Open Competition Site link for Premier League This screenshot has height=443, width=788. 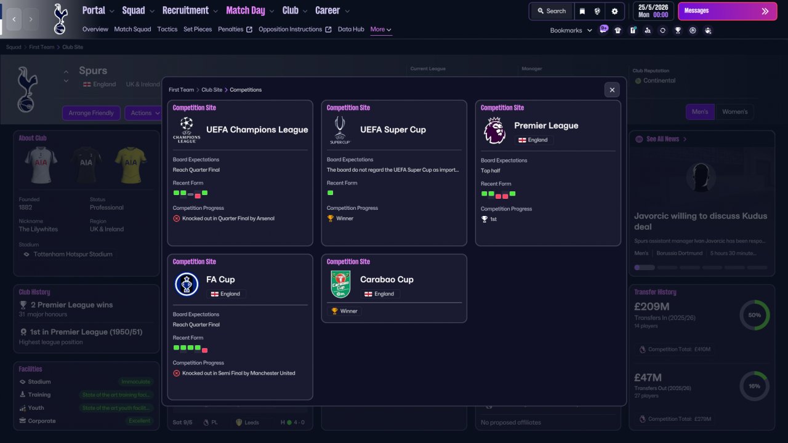[x=502, y=108]
